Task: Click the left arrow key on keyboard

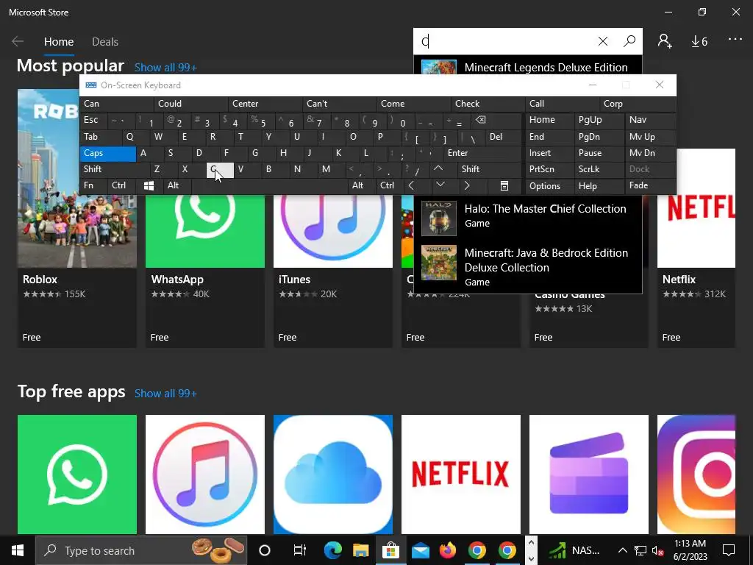Action: (411, 185)
